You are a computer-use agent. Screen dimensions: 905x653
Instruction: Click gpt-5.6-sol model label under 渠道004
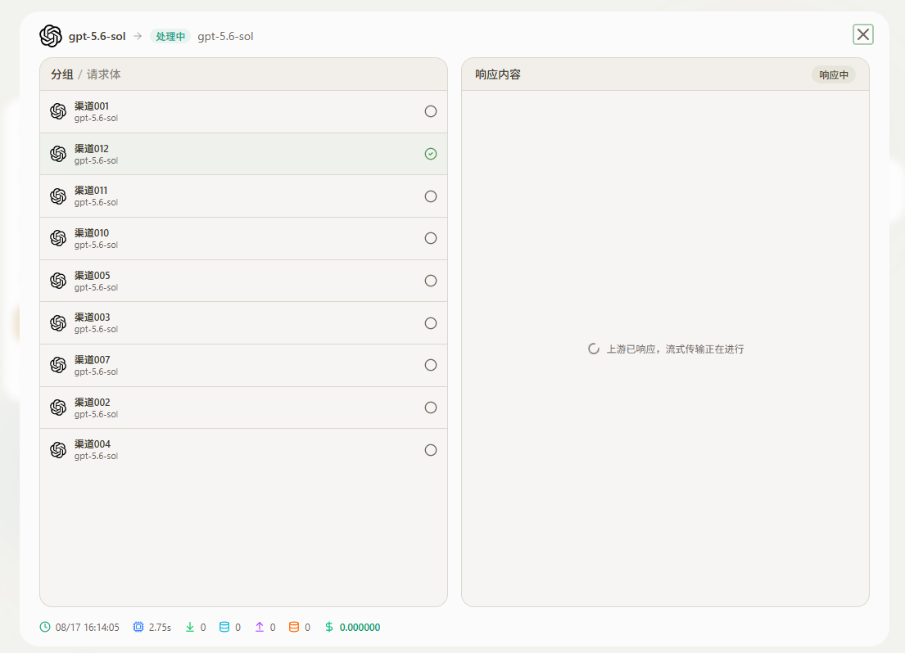pyautogui.click(x=96, y=457)
